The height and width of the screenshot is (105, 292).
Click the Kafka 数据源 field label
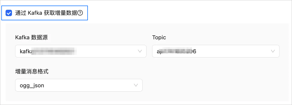click(x=32, y=37)
